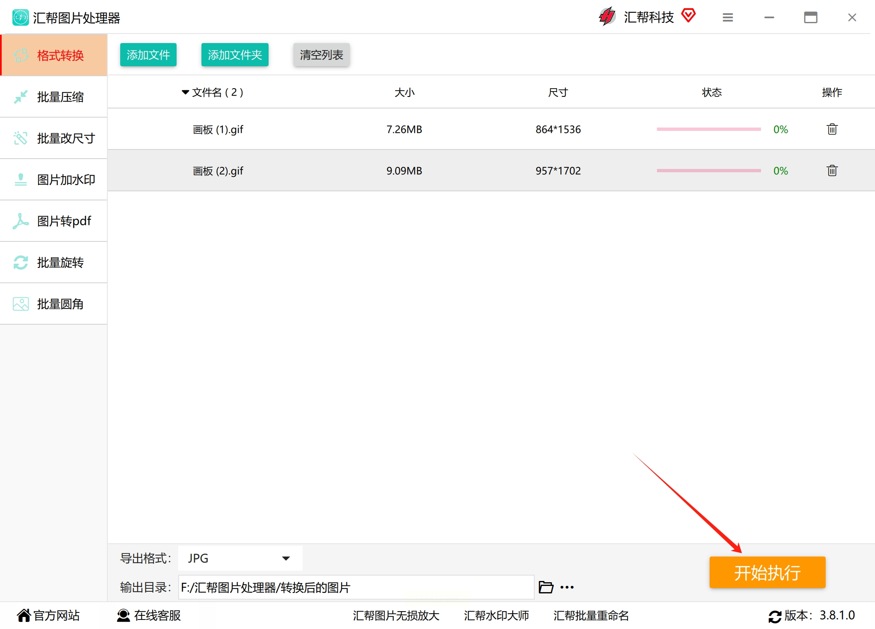Click progress bar of 画板 (1).gif
This screenshot has width=875, height=629.
point(708,129)
